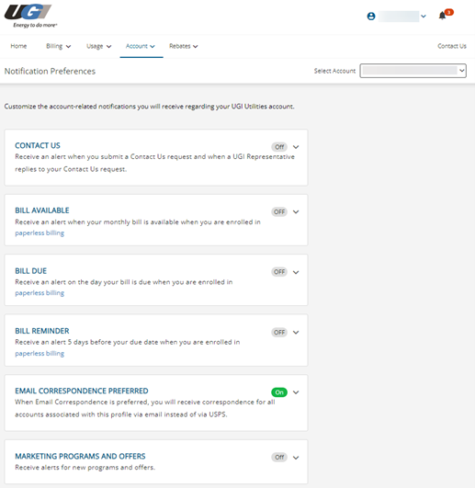Follow paperless billing link under Bill Available
The image size is (475, 488).
[40, 233]
